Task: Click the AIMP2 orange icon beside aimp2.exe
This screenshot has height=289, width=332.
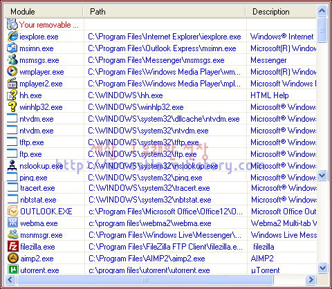Action: coord(12,258)
